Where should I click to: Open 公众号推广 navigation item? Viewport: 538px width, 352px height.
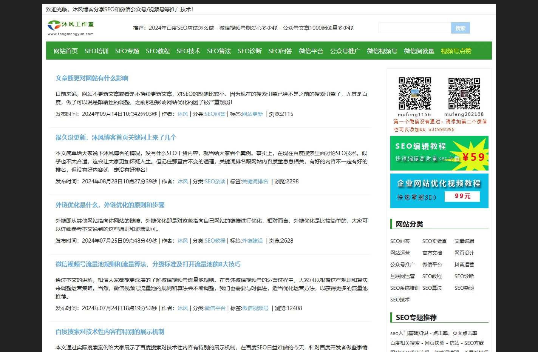coord(345,51)
